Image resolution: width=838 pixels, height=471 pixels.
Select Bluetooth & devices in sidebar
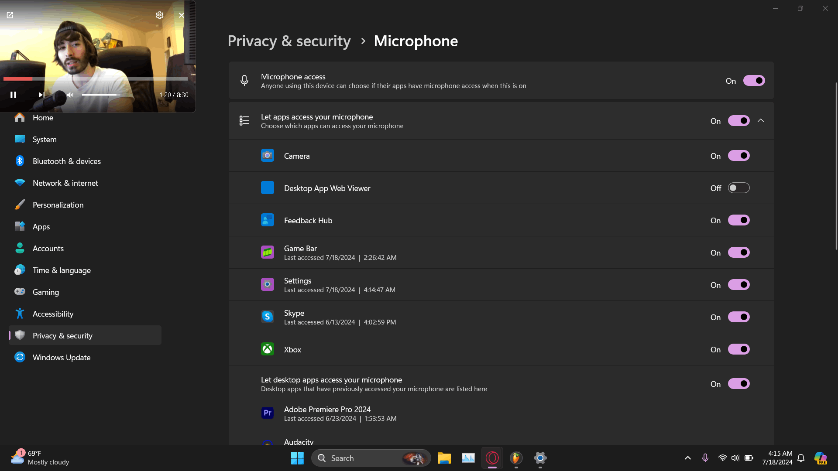click(85, 161)
